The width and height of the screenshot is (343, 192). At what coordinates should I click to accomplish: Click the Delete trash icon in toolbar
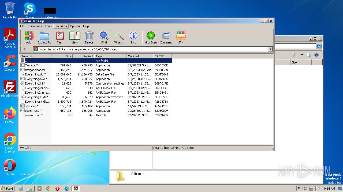tap(89, 38)
